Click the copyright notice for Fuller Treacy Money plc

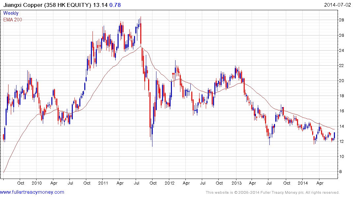tap(273, 192)
